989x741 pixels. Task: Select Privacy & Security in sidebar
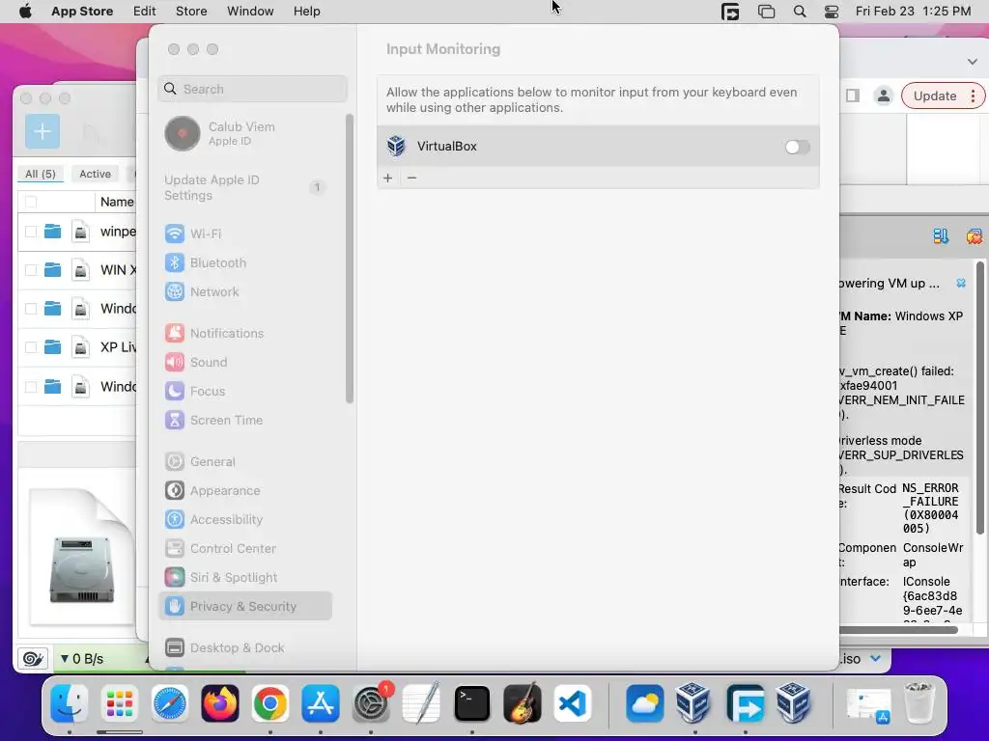pos(246,606)
